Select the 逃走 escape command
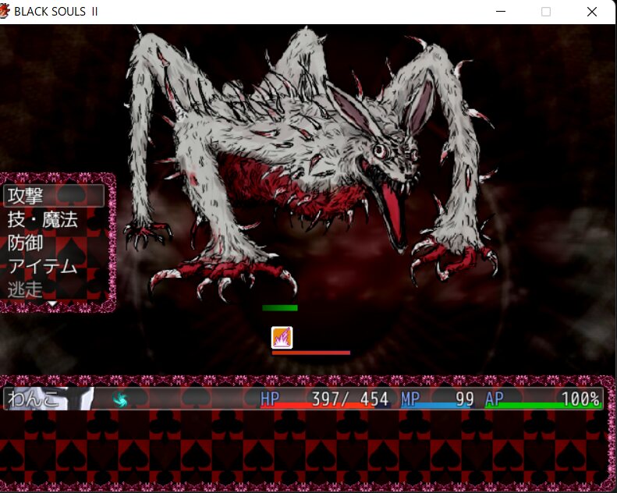Viewport: 617px width, 493px height. [25, 289]
